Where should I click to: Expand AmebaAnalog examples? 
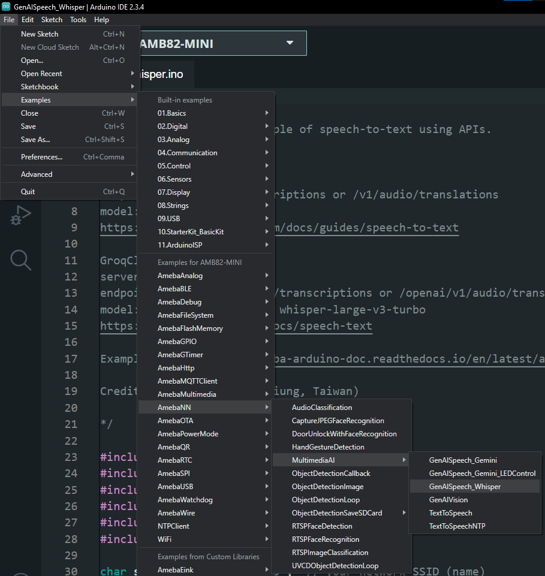(x=206, y=276)
